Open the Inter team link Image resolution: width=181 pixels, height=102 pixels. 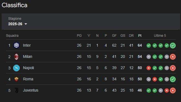click(x=27, y=45)
